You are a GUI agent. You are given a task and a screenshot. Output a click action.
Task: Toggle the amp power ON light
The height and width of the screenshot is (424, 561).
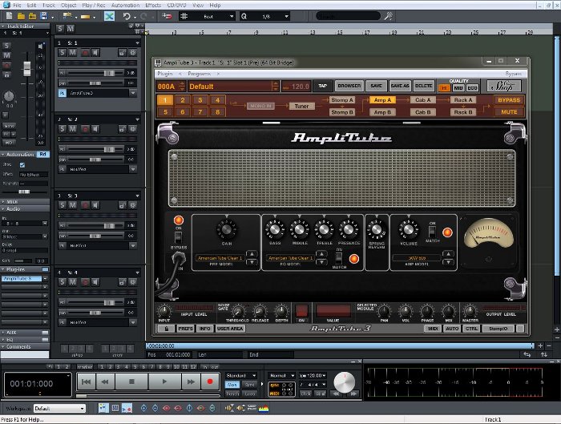point(179,220)
